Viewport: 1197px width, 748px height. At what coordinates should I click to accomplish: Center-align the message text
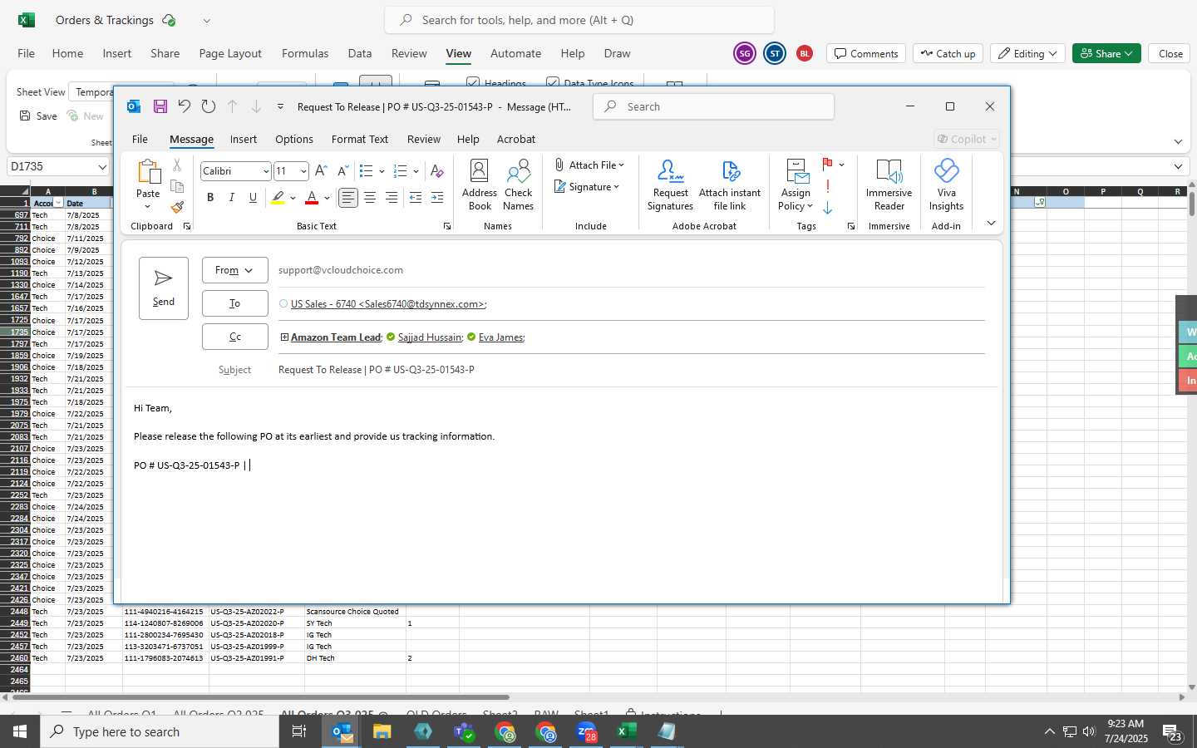click(370, 198)
